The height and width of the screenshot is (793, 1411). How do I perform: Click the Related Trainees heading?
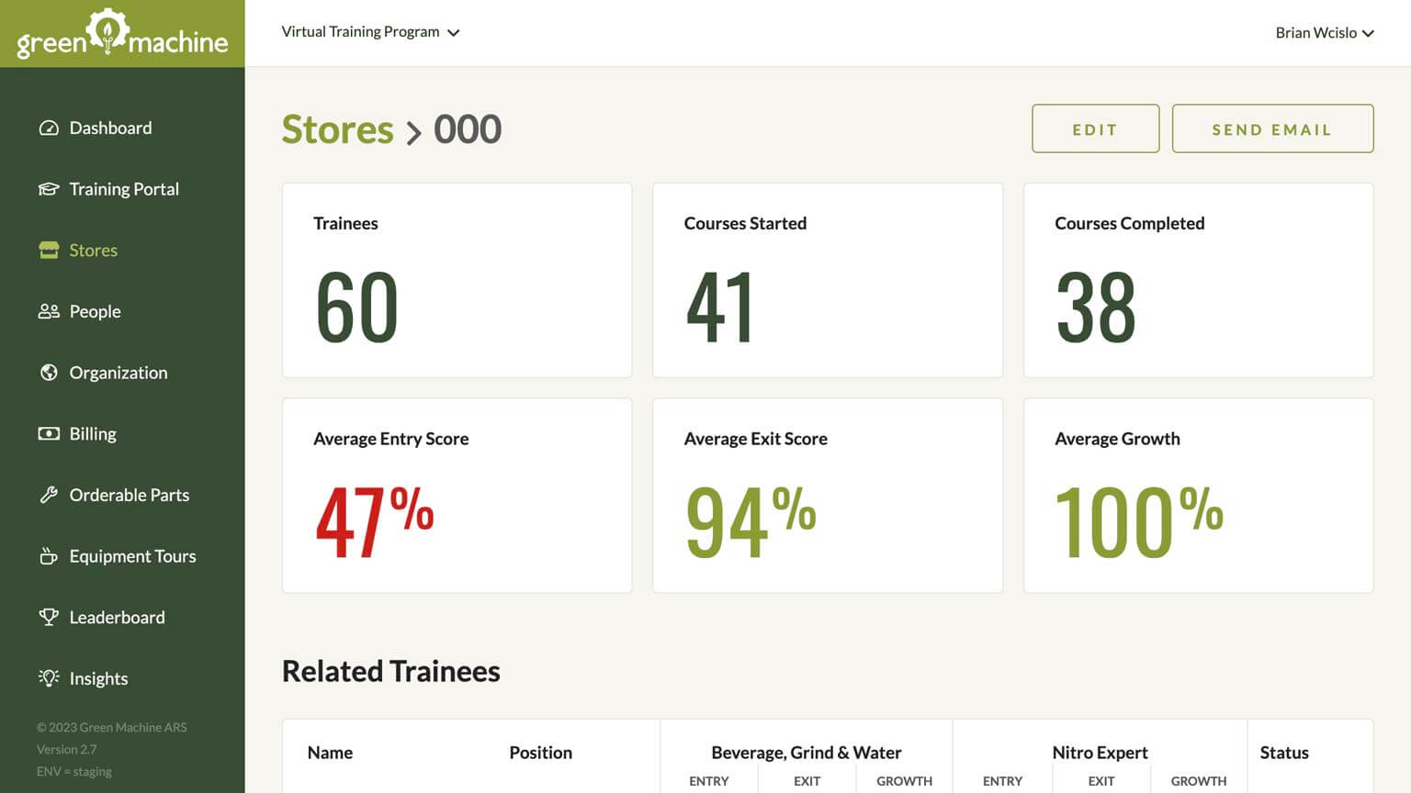point(390,671)
